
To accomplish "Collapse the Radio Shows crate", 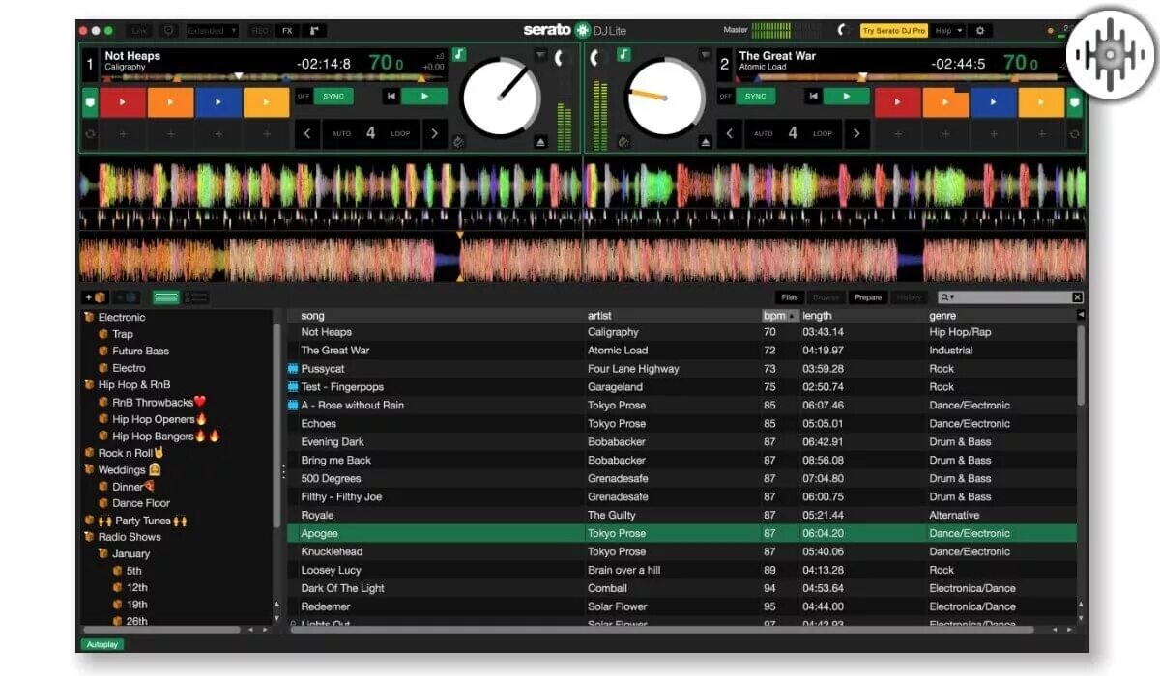I will point(89,537).
